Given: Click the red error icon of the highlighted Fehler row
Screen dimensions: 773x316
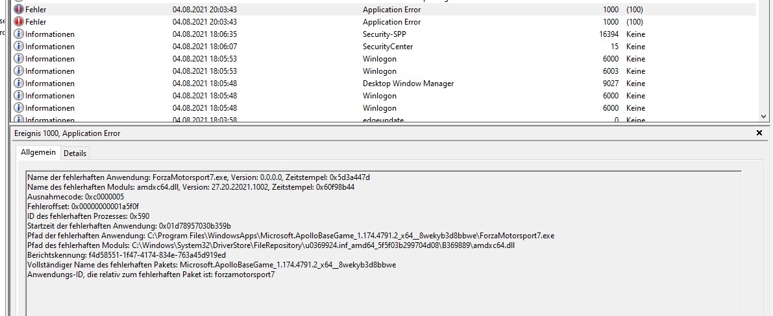Looking at the screenshot, I should (x=18, y=9).
